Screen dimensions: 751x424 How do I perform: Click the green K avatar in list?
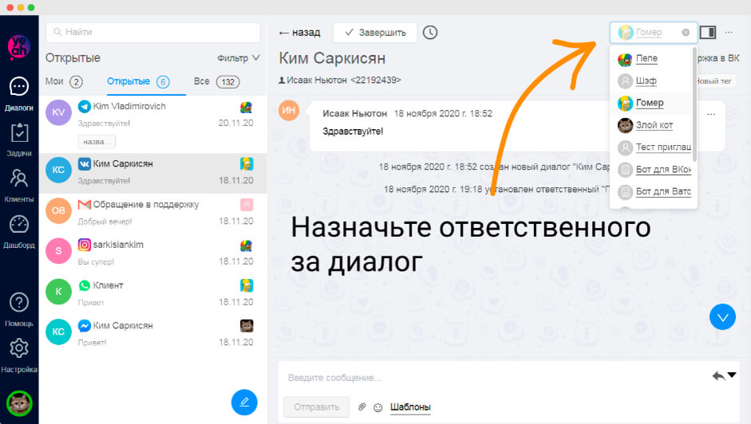pos(58,292)
